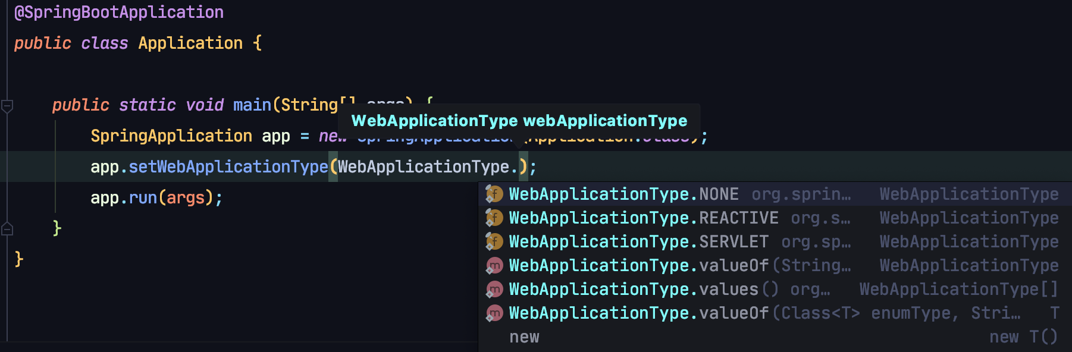
Task: Click the method icon beside values()
Action: click(x=494, y=289)
